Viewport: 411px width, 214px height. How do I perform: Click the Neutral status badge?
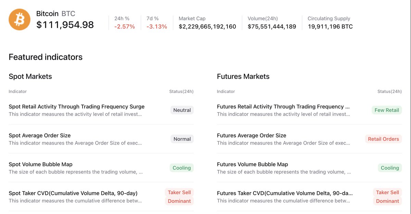[182, 110]
